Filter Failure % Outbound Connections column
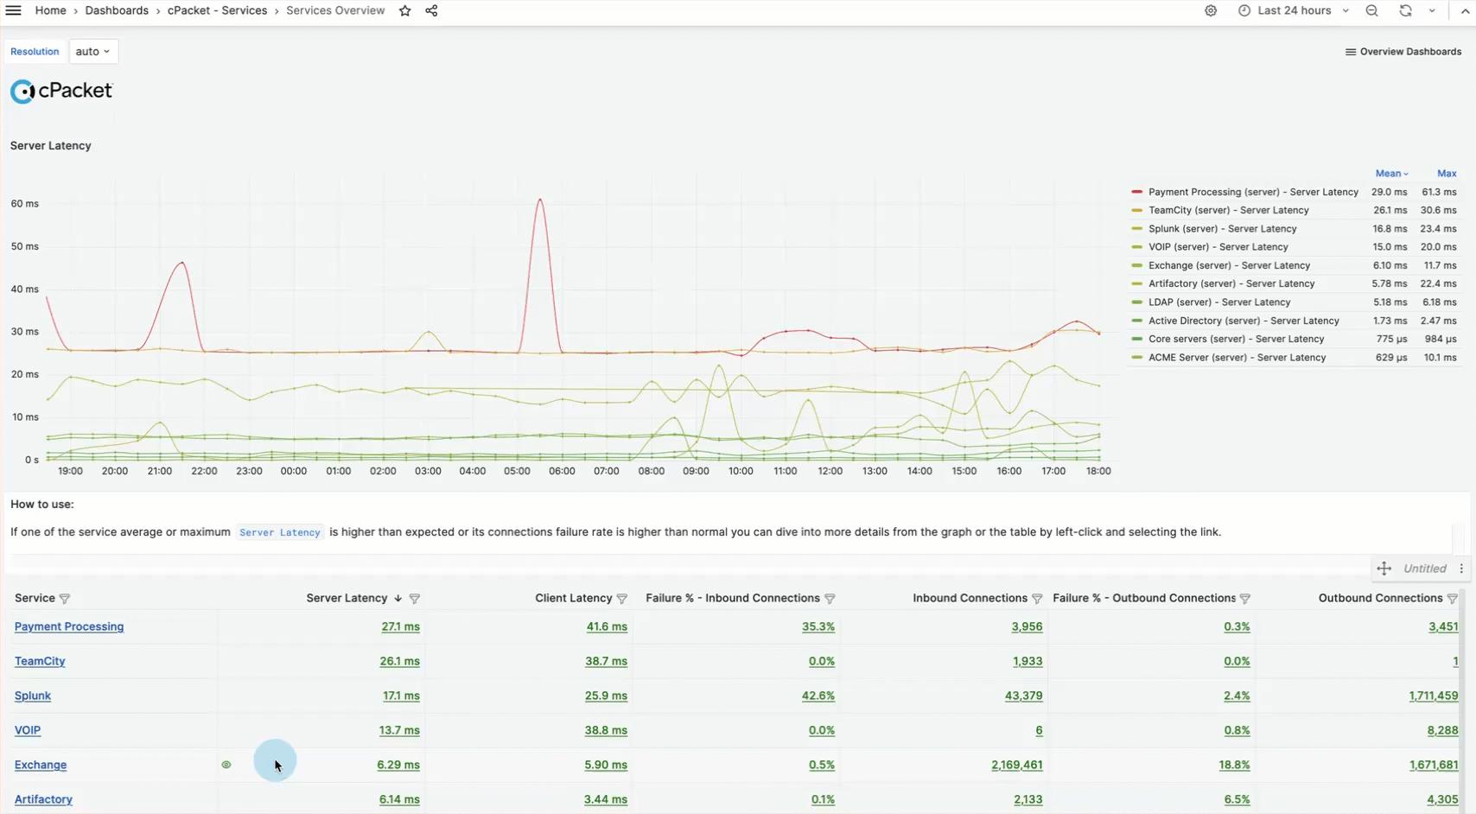The height and width of the screenshot is (814, 1476). tap(1245, 599)
